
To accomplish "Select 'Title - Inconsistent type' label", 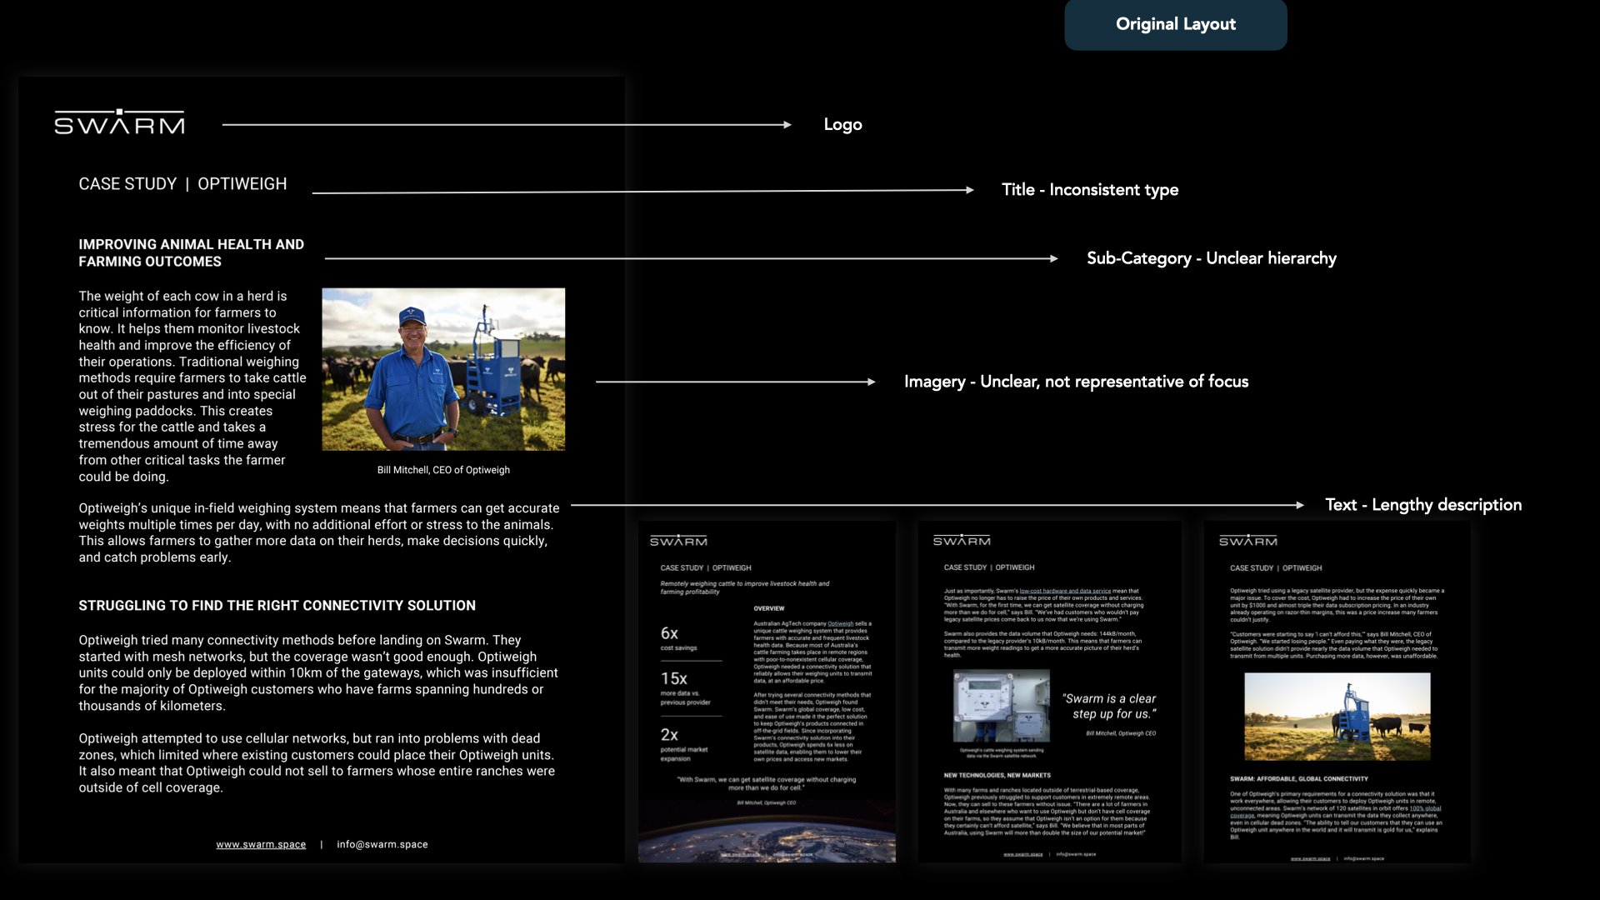I will click(x=1090, y=190).
